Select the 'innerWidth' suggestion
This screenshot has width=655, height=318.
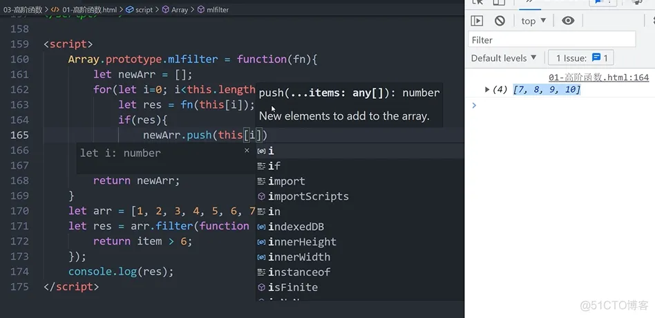click(x=360, y=257)
